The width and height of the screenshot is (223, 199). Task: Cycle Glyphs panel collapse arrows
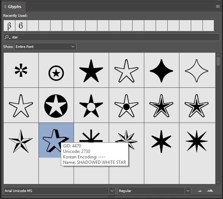(x=5, y=7)
